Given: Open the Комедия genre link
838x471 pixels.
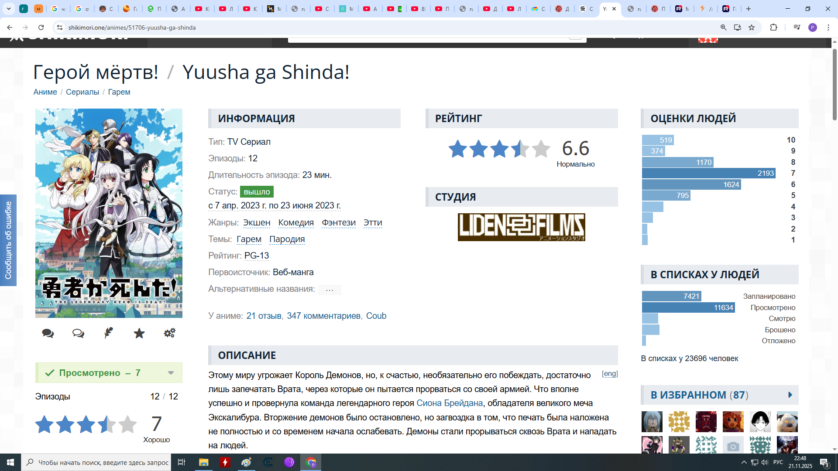Looking at the screenshot, I should tap(296, 223).
